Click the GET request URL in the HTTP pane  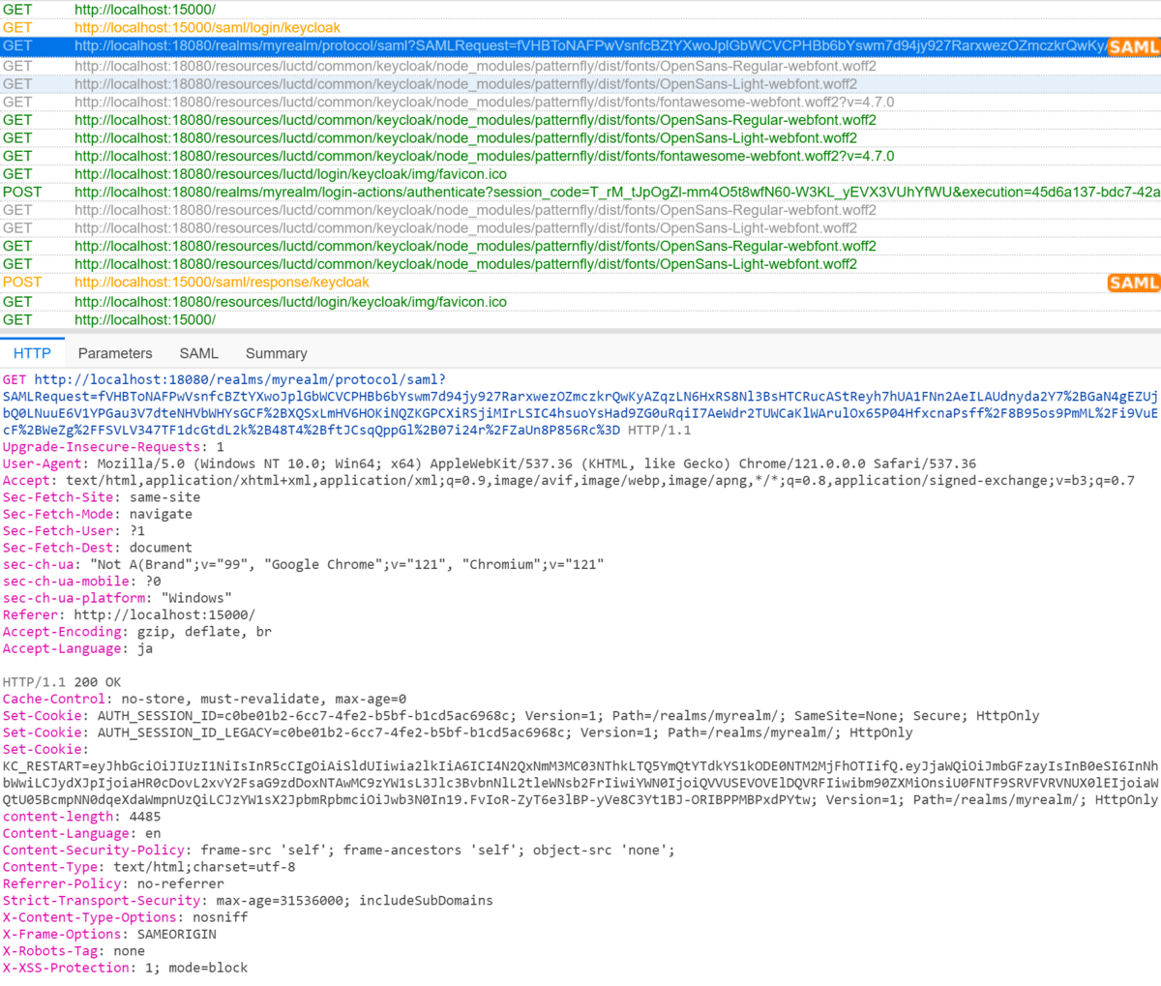193,379
